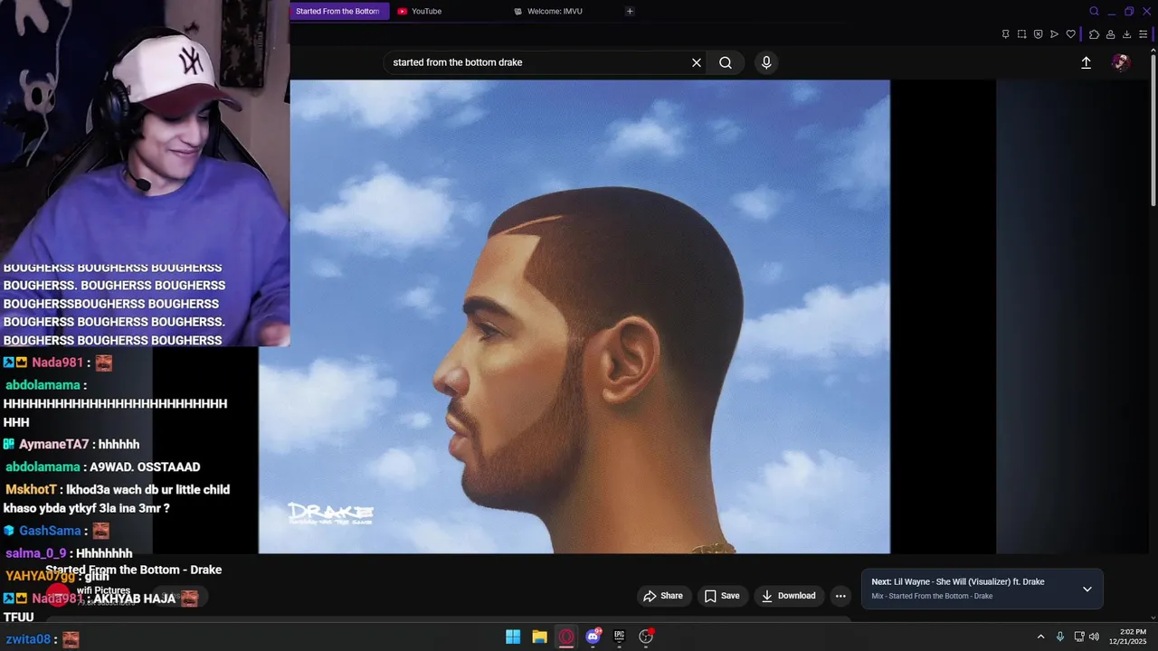This screenshot has width=1158, height=651.
Task: Share the video
Action: point(662,596)
